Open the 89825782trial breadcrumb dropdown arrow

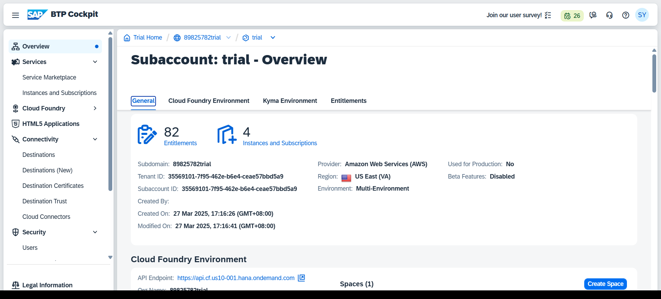tap(229, 38)
